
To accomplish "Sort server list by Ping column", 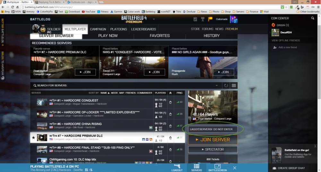I will (x=179, y=93).
